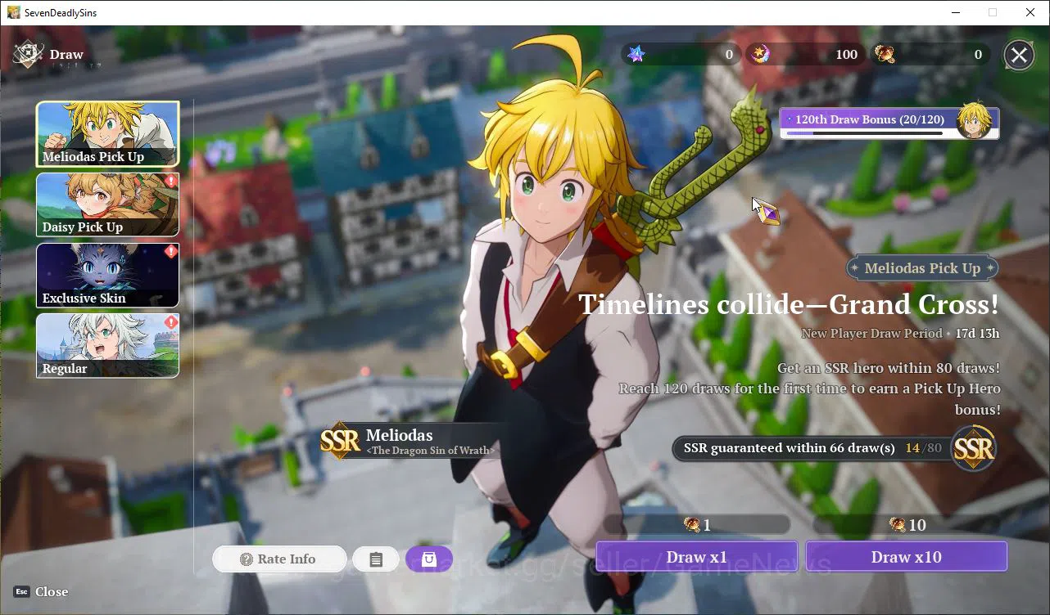Click the Draw x10 button

point(907,557)
